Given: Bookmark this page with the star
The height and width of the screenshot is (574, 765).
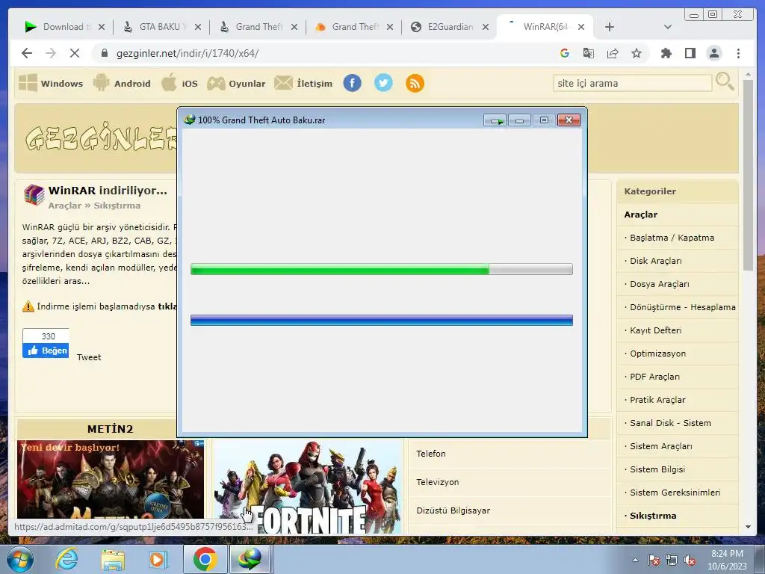Looking at the screenshot, I should coord(637,53).
